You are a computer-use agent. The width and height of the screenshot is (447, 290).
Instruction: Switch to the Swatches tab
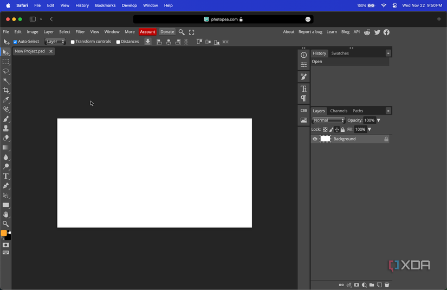340,53
